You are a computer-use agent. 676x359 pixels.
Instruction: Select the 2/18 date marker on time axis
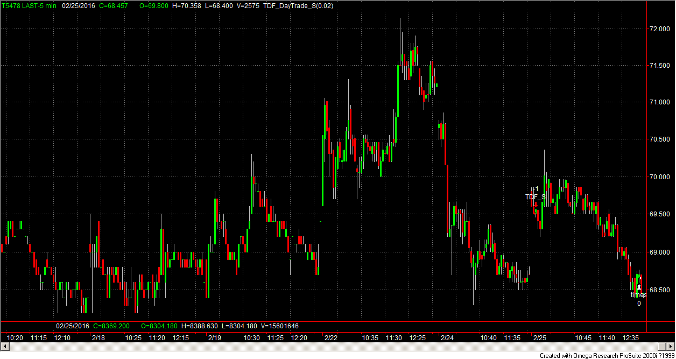pyautogui.click(x=98, y=338)
